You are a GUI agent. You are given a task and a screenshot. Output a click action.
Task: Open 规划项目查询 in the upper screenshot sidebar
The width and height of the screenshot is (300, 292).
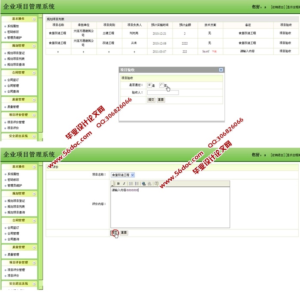point(16,64)
